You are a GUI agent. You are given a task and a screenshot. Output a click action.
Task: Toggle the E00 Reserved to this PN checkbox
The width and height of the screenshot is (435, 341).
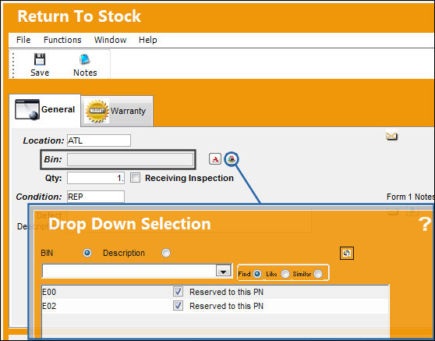(x=178, y=292)
